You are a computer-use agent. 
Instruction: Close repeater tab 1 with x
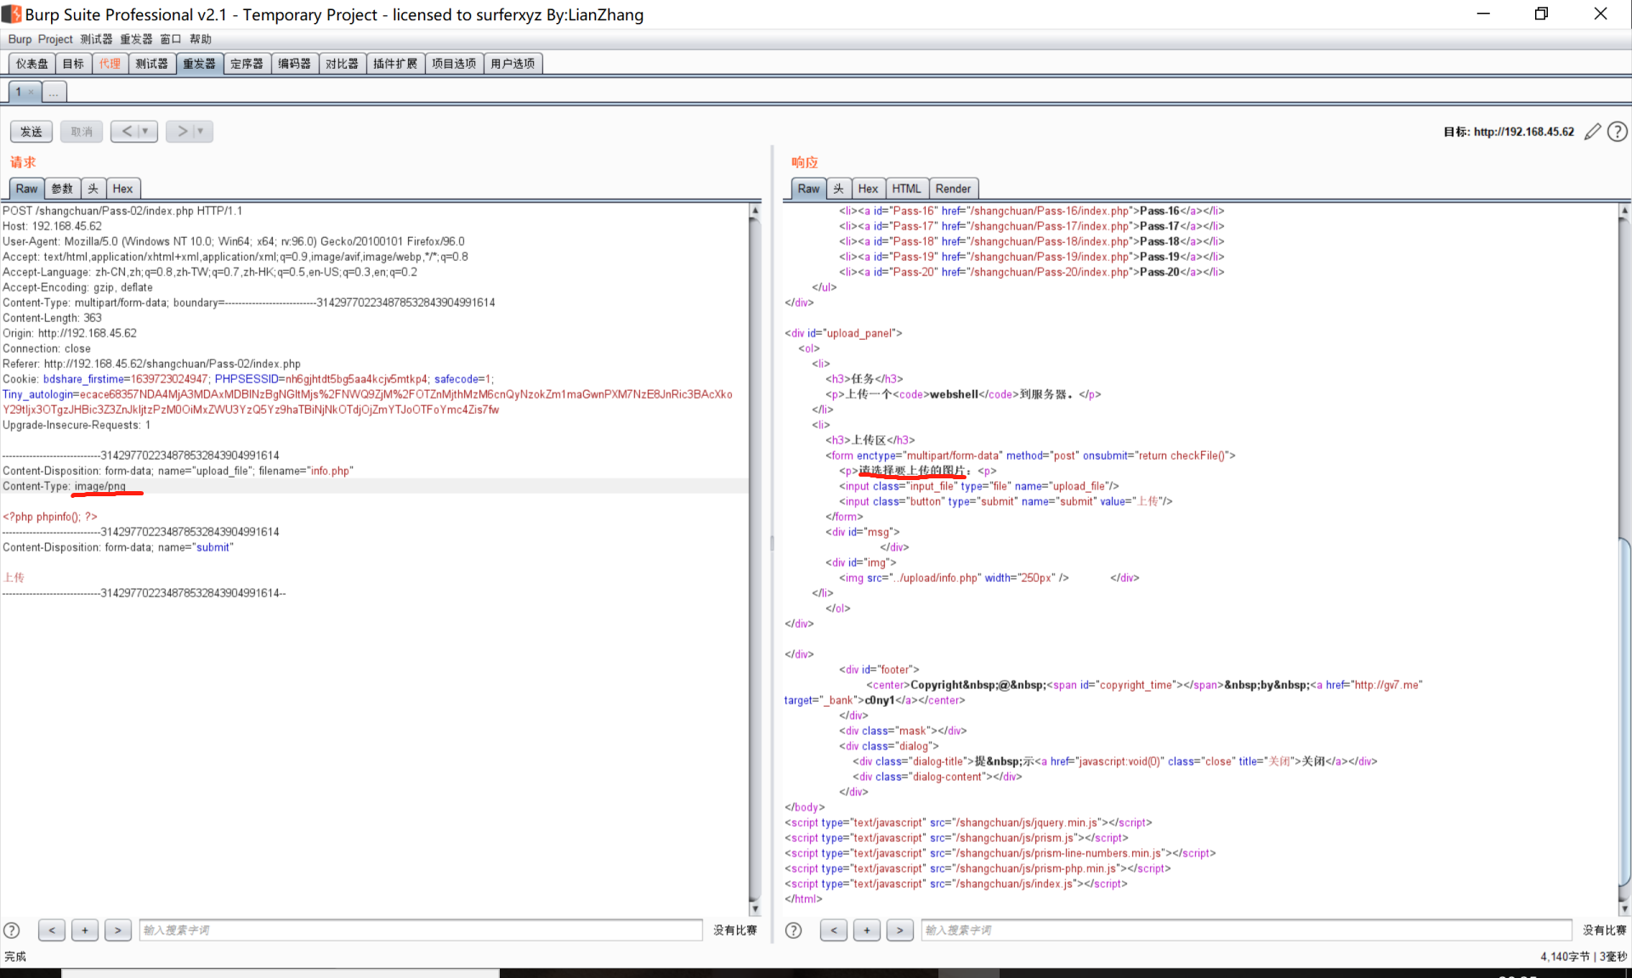31,92
